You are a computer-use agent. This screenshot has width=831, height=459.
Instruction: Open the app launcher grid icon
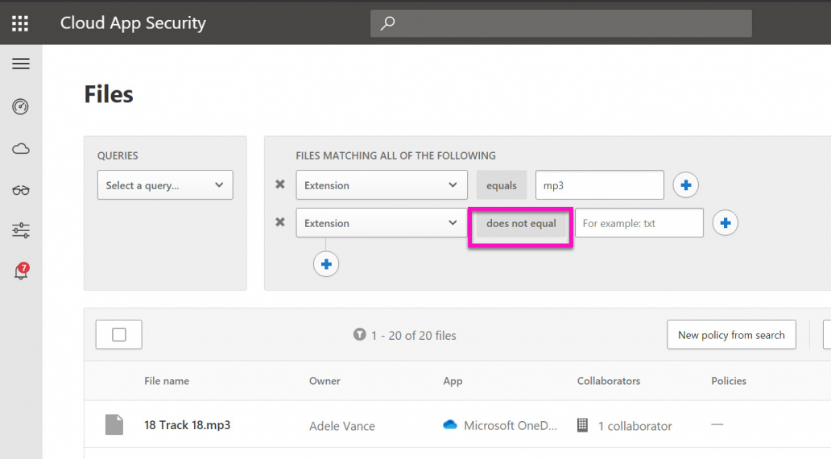coord(20,23)
